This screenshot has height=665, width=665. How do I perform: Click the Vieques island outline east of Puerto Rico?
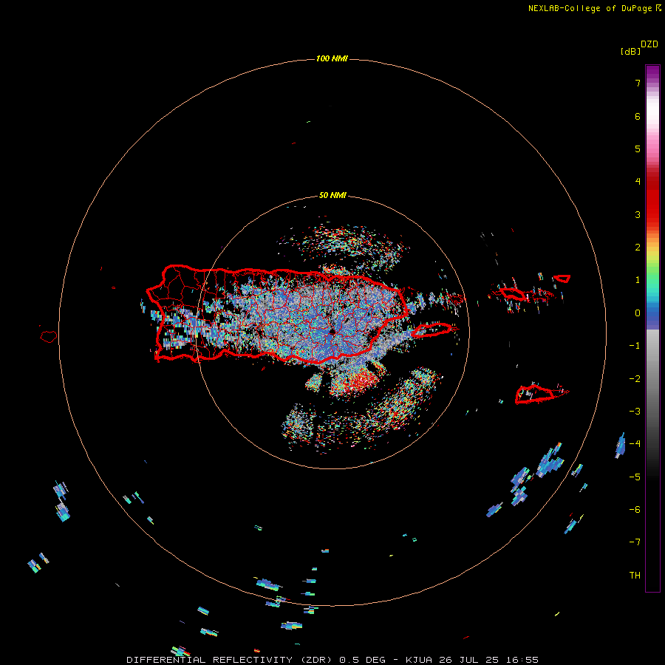432,330
